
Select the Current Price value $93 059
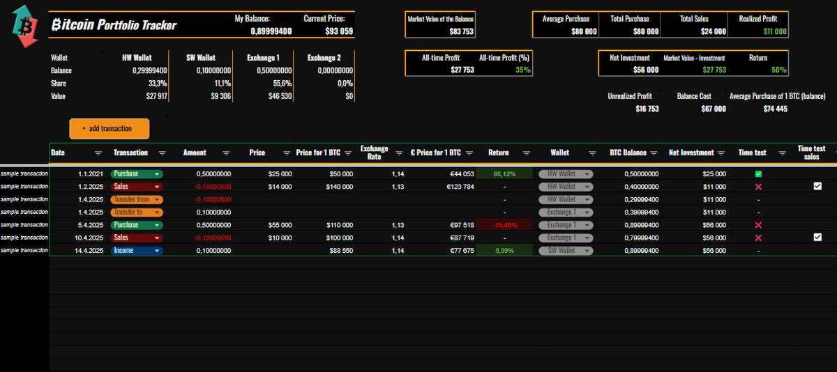pos(338,31)
